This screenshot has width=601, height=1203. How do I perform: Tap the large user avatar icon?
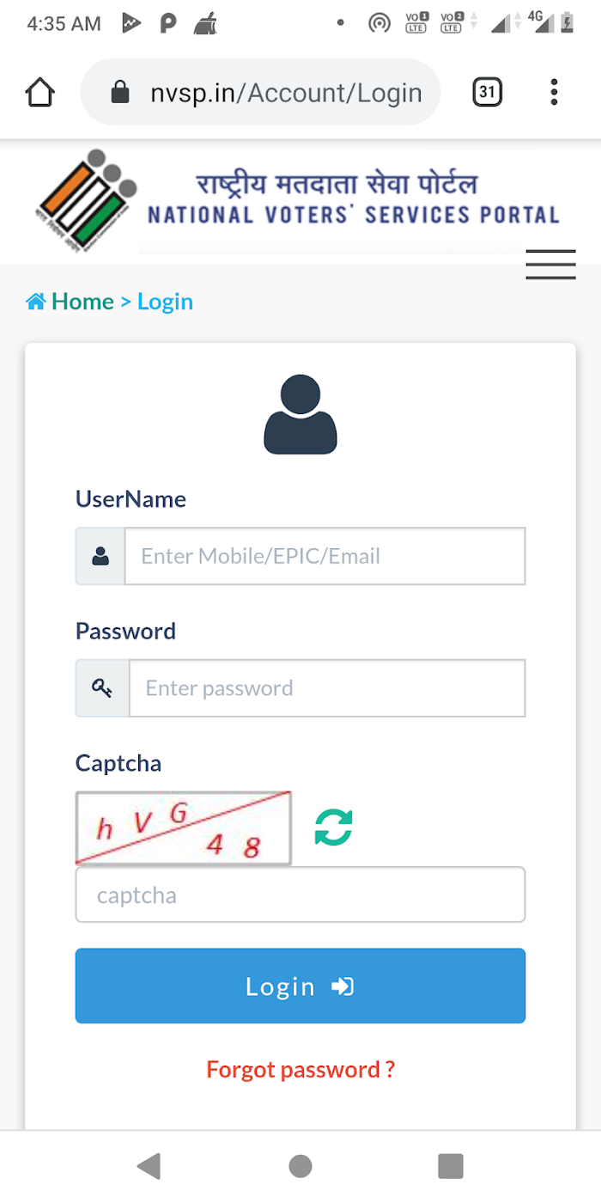tap(300, 415)
